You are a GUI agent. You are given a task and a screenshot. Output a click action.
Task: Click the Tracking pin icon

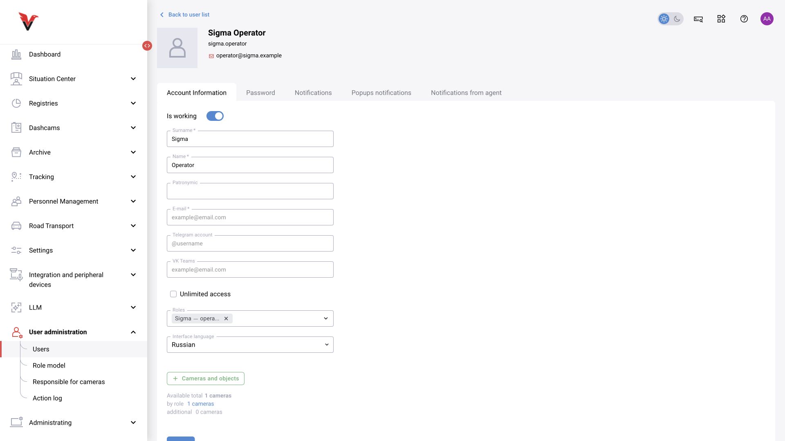[x=16, y=177]
